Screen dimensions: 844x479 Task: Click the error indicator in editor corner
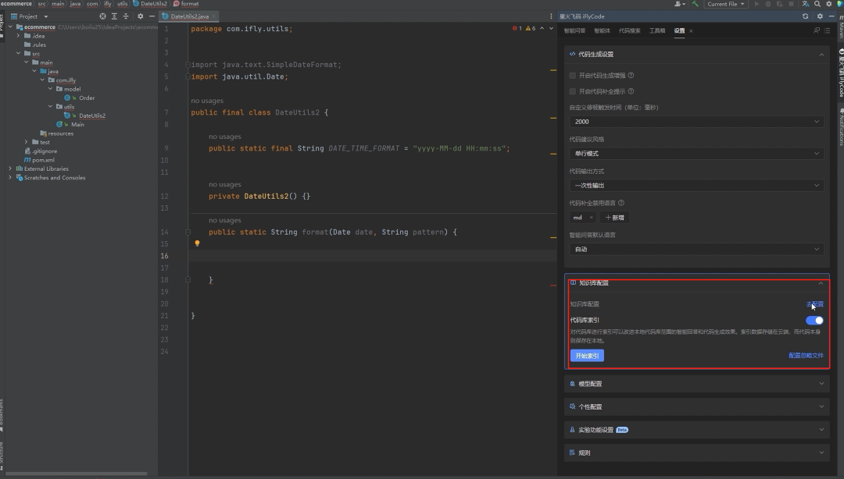point(517,29)
